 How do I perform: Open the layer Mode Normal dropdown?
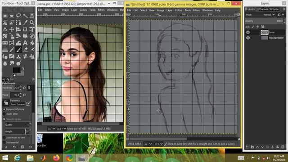[x=269, y=15]
